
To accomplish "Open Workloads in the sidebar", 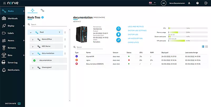I will pyautogui.click(x=12, y=18).
